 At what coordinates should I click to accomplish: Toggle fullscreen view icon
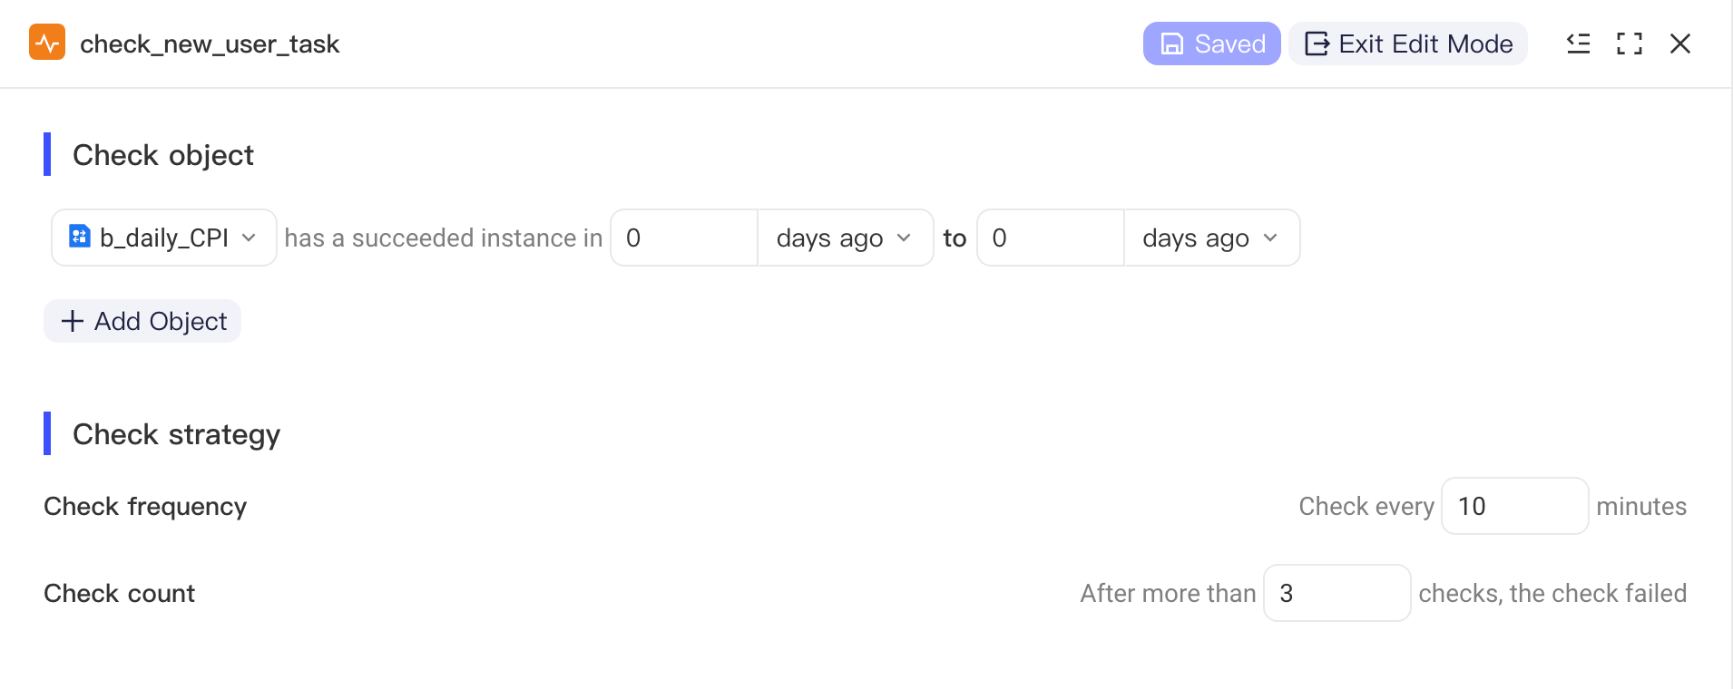point(1630,44)
